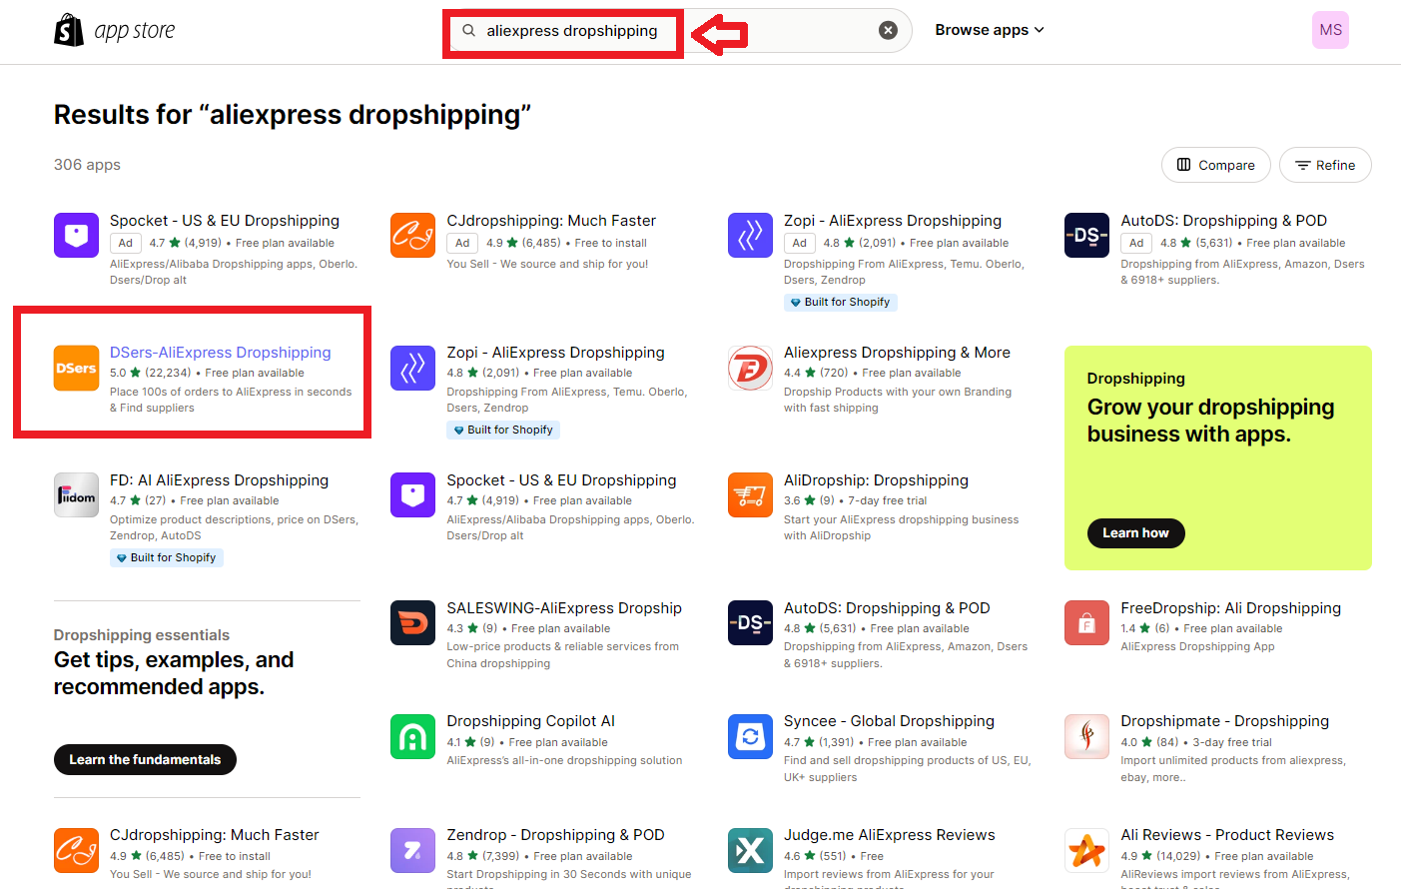1401x889 pixels.
Task: Click Built for Shopify badge under FD app
Action: (166, 557)
